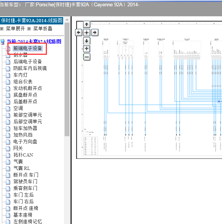Click the page icon beside 空调

pos(8,108)
